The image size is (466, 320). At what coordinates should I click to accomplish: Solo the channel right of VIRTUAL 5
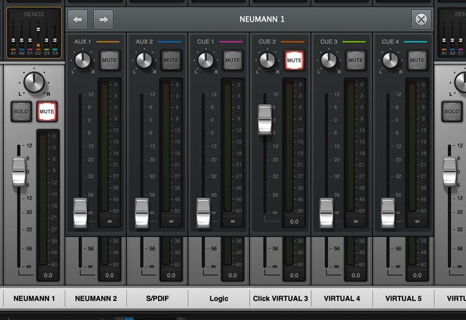(452, 112)
